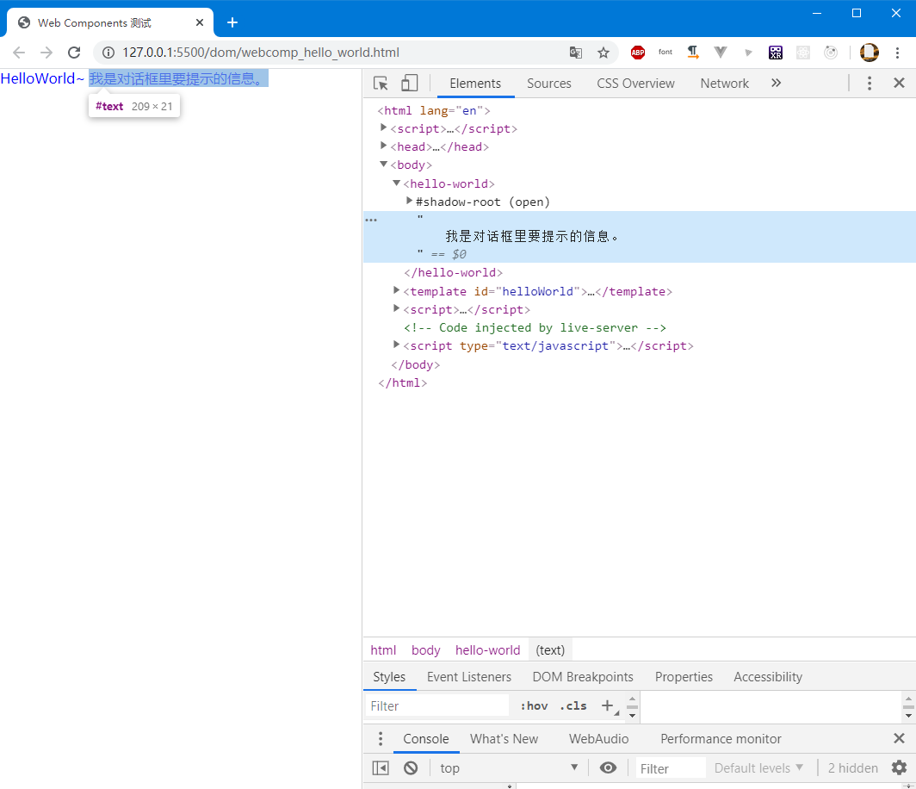Open the drawer three-dot menu
The height and width of the screenshot is (789, 916).
click(x=381, y=739)
